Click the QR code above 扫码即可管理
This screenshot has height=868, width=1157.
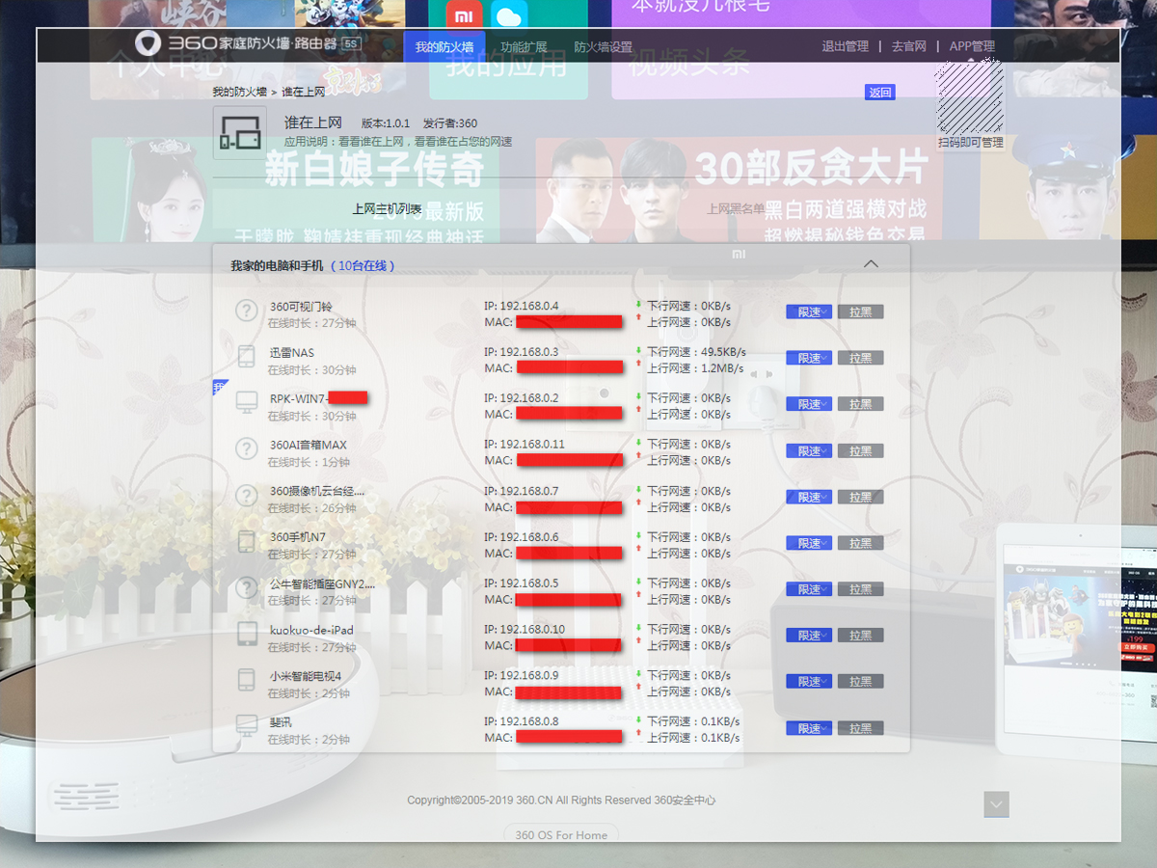tap(970, 97)
